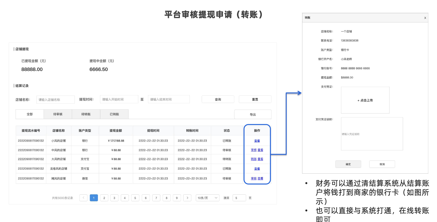Select page 9 in pagination
This screenshot has height=222, width=437.
pos(177,198)
